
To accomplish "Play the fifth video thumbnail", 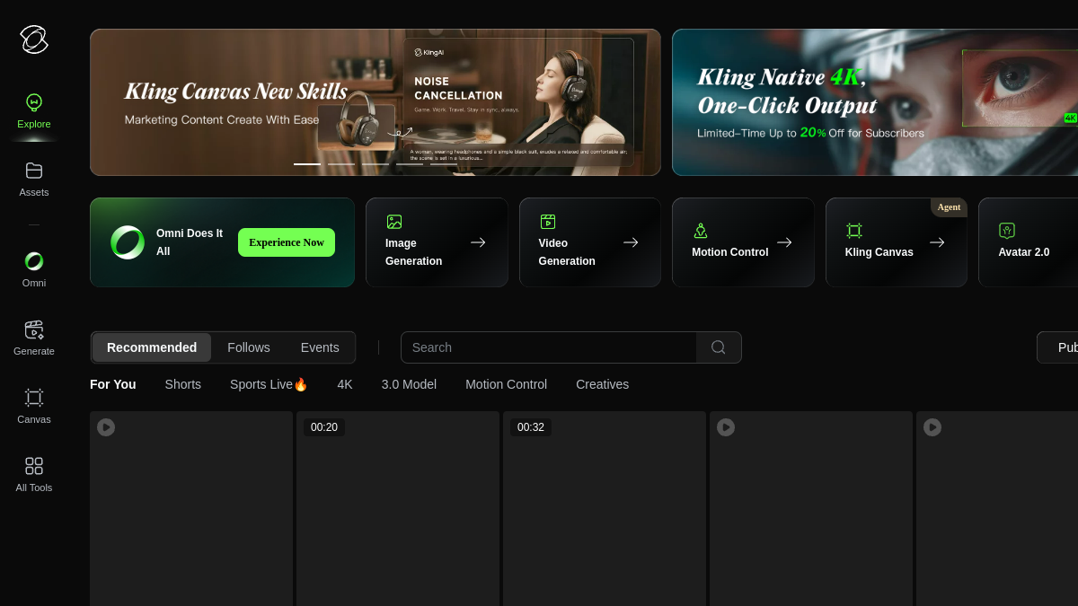I will [x=932, y=427].
